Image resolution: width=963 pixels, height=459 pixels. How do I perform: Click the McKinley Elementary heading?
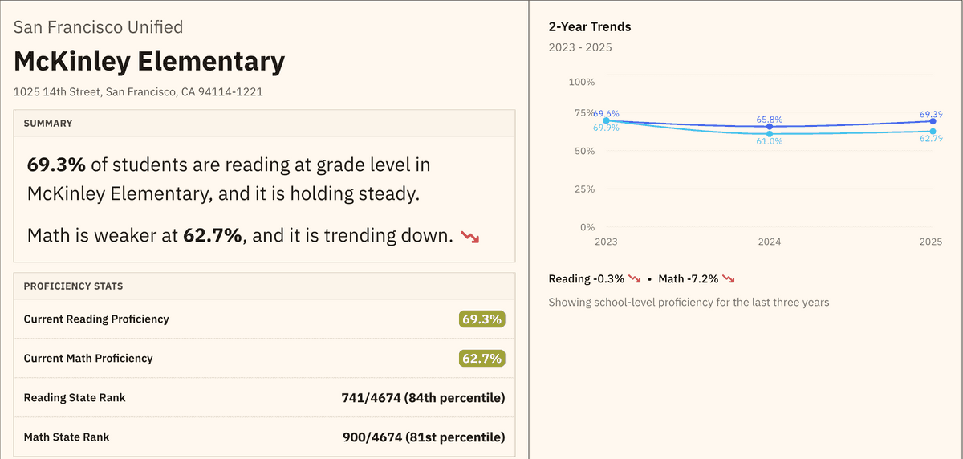click(149, 62)
